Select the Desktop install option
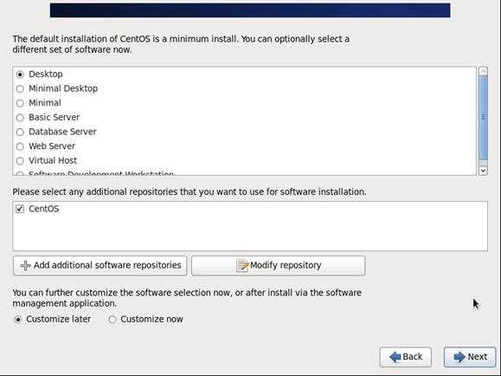 tap(20, 75)
